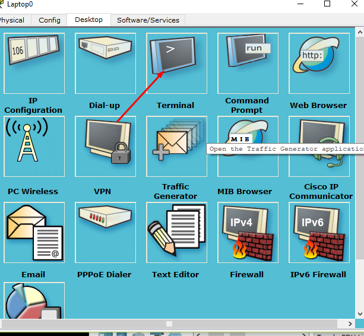The height and width of the screenshot is (336, 364).
Task: Click the 'Firewall' label text
Action: [246, 274]
